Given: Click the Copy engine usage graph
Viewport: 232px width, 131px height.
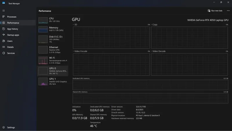Looking at the screenshot, I should point(189,38).
